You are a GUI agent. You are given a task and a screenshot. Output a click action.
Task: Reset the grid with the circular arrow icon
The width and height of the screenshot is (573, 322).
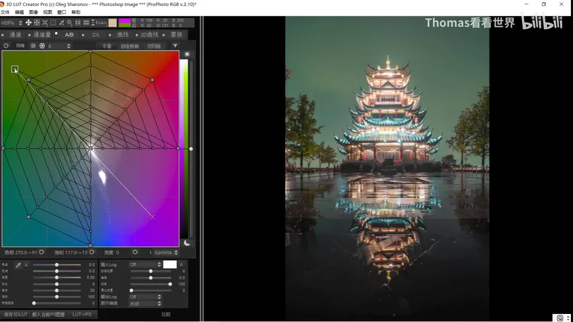point(6,46)
